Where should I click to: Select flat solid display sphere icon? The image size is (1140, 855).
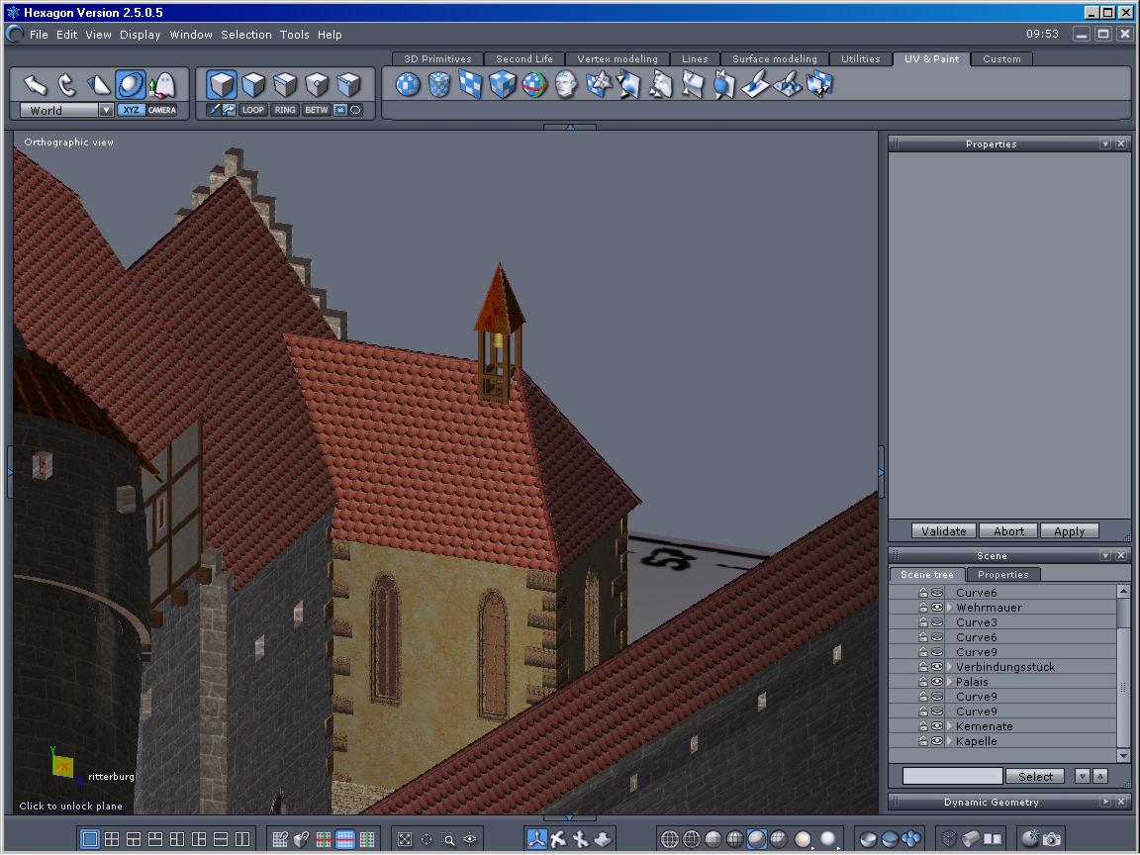[x=713, y=840]
